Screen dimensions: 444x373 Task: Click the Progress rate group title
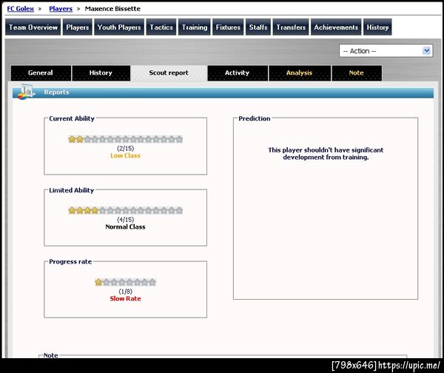(x=70, y=261)
